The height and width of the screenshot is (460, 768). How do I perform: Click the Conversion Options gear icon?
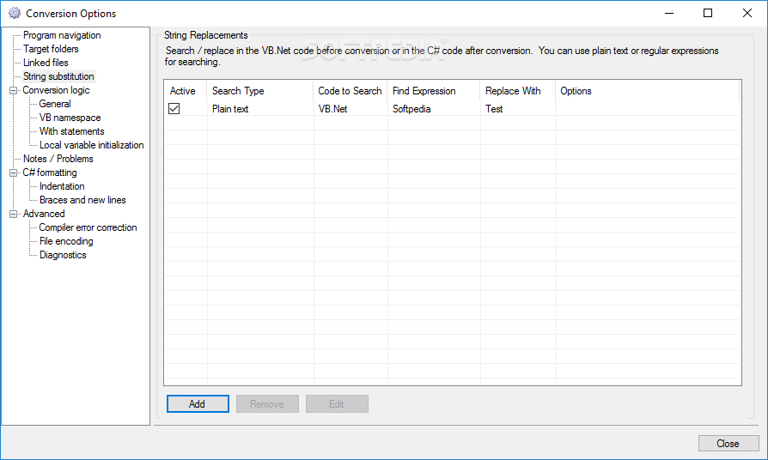coord(15,13)
